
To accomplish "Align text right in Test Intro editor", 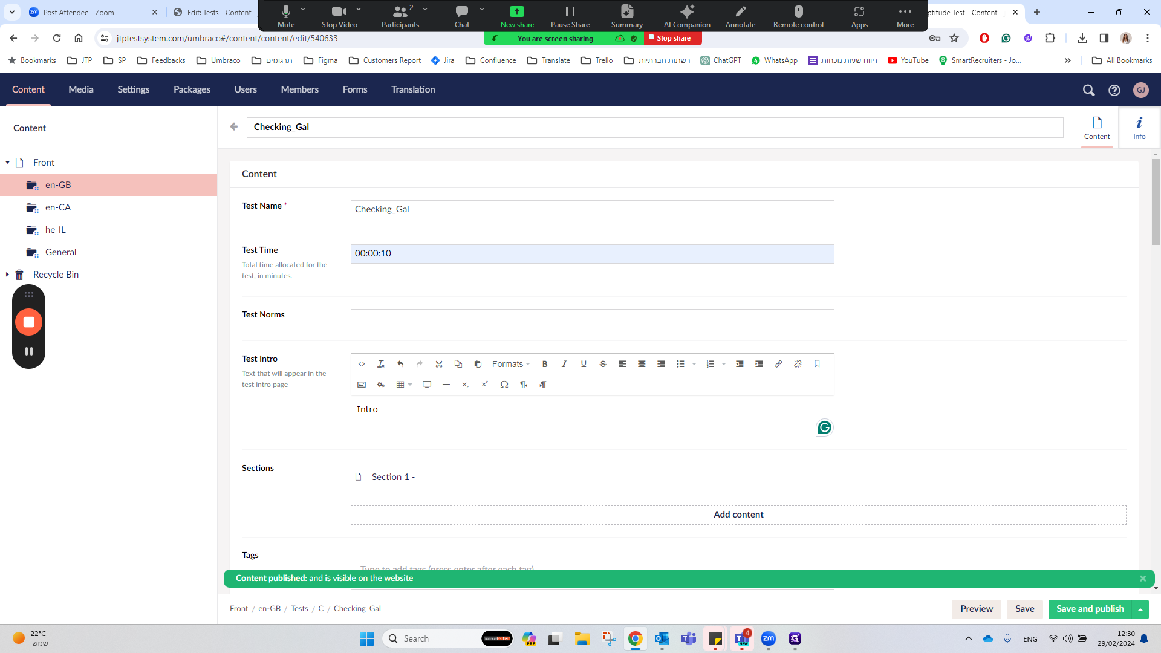I will tap(661, 364).
